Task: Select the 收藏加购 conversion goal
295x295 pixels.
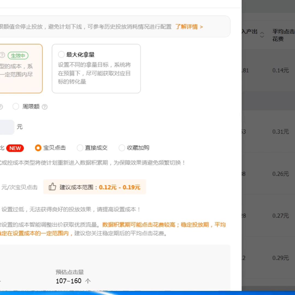Action: pos(122,148)
